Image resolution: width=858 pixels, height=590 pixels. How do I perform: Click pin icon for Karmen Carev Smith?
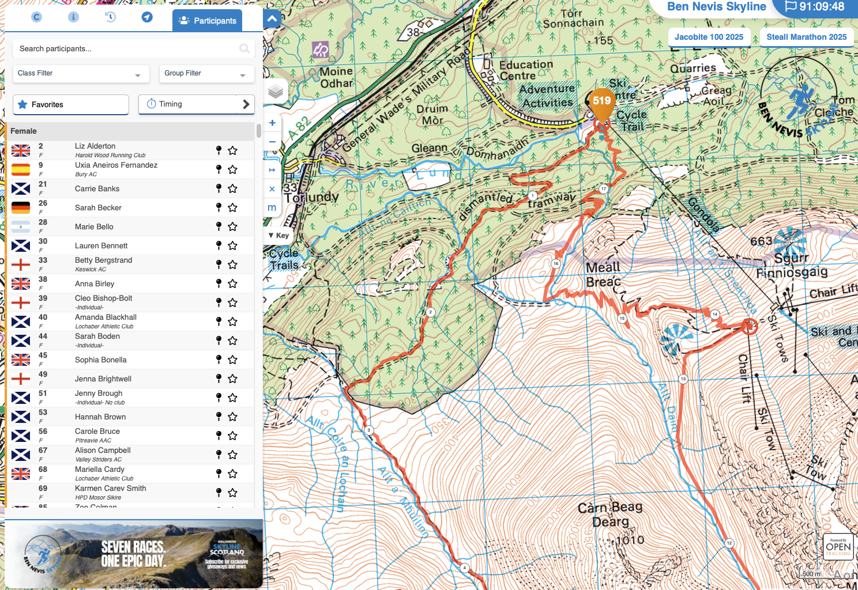tap(219, 493)
